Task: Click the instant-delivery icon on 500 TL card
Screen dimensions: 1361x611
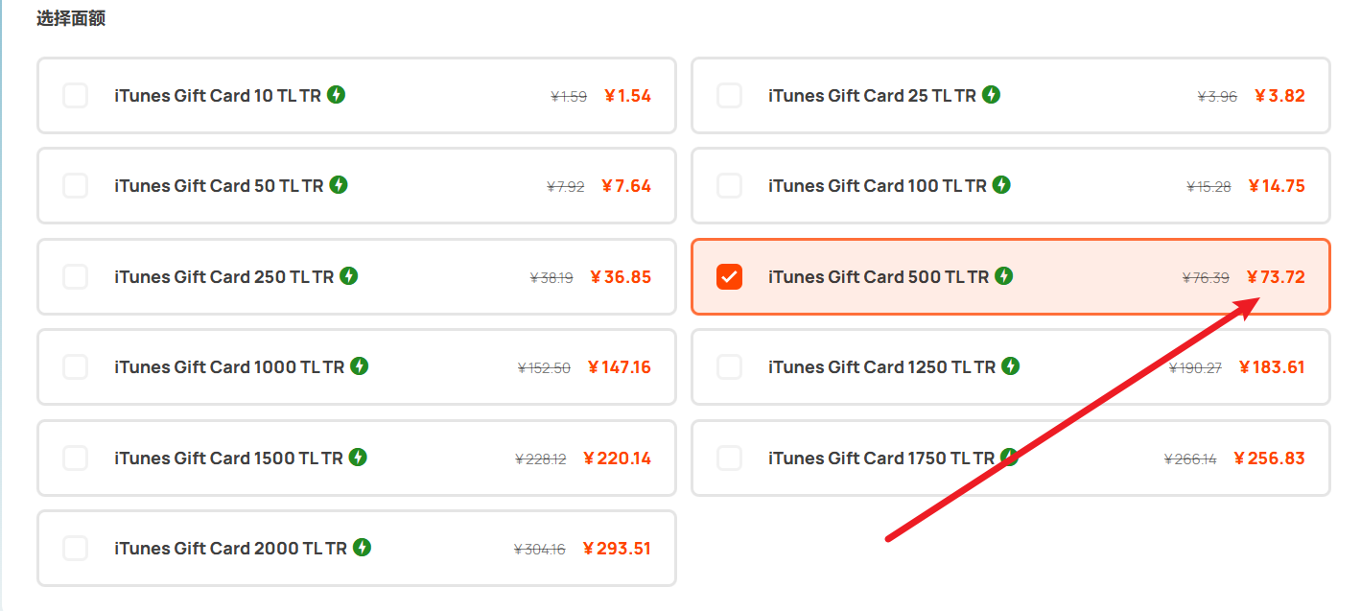Action: click(x=1003, y=275)
